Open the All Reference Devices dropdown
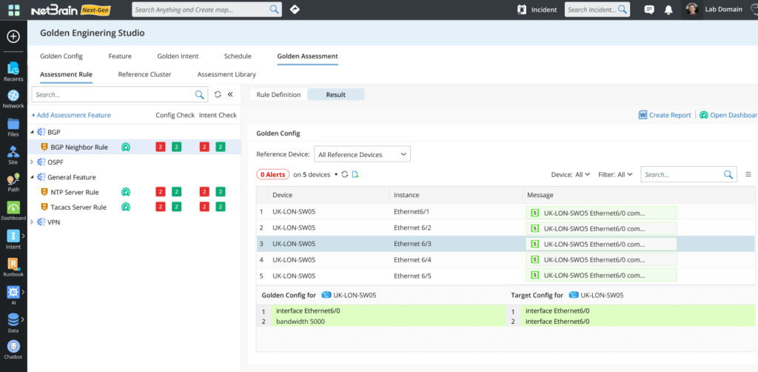 [x=362, y=154]
